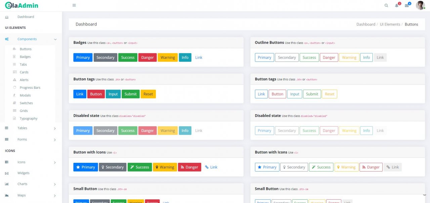Click UI Elements breadcrumb link
This screenshot has width=430, height=203.
(x=390, y=24)
